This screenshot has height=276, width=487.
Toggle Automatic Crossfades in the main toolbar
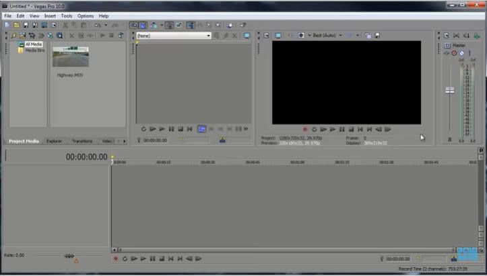143,26
